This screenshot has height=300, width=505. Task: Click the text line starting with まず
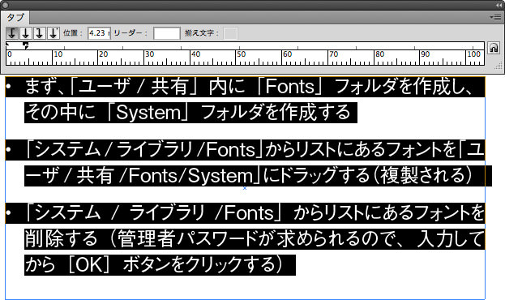point(245,87)
